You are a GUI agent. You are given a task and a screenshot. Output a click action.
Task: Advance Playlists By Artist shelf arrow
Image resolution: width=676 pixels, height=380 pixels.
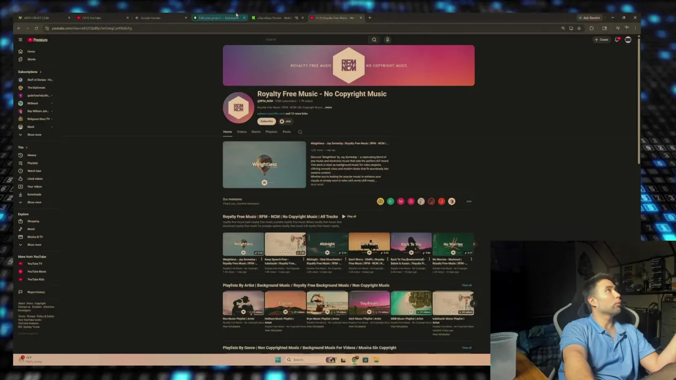pyautogui.click(x=474, y=303)
